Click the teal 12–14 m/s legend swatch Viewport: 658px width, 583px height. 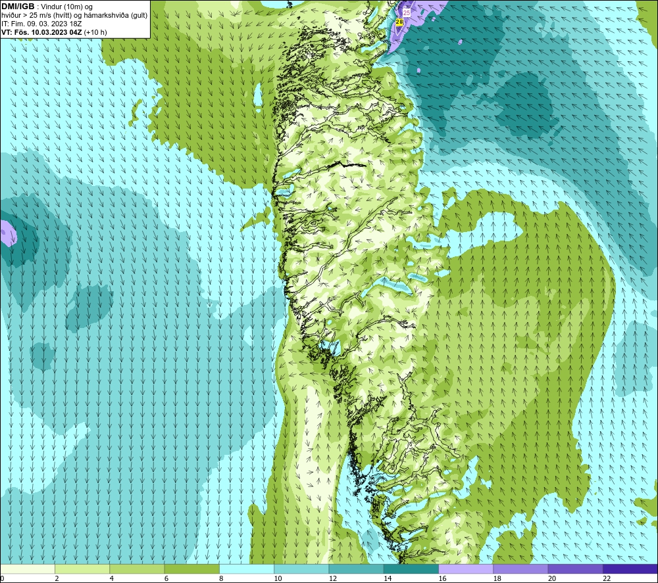[356, 569]
